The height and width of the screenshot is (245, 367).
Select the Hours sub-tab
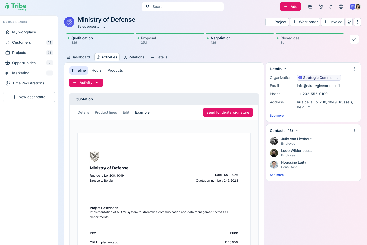point(97,70)
